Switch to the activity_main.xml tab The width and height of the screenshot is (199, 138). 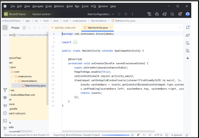[65, 27]
